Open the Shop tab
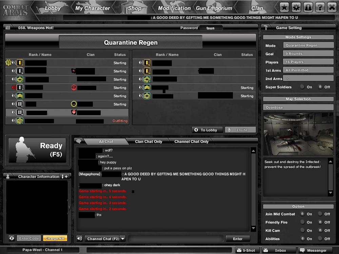Image resolution: width=339 pixels, height=254 pixels. [135, 8]
